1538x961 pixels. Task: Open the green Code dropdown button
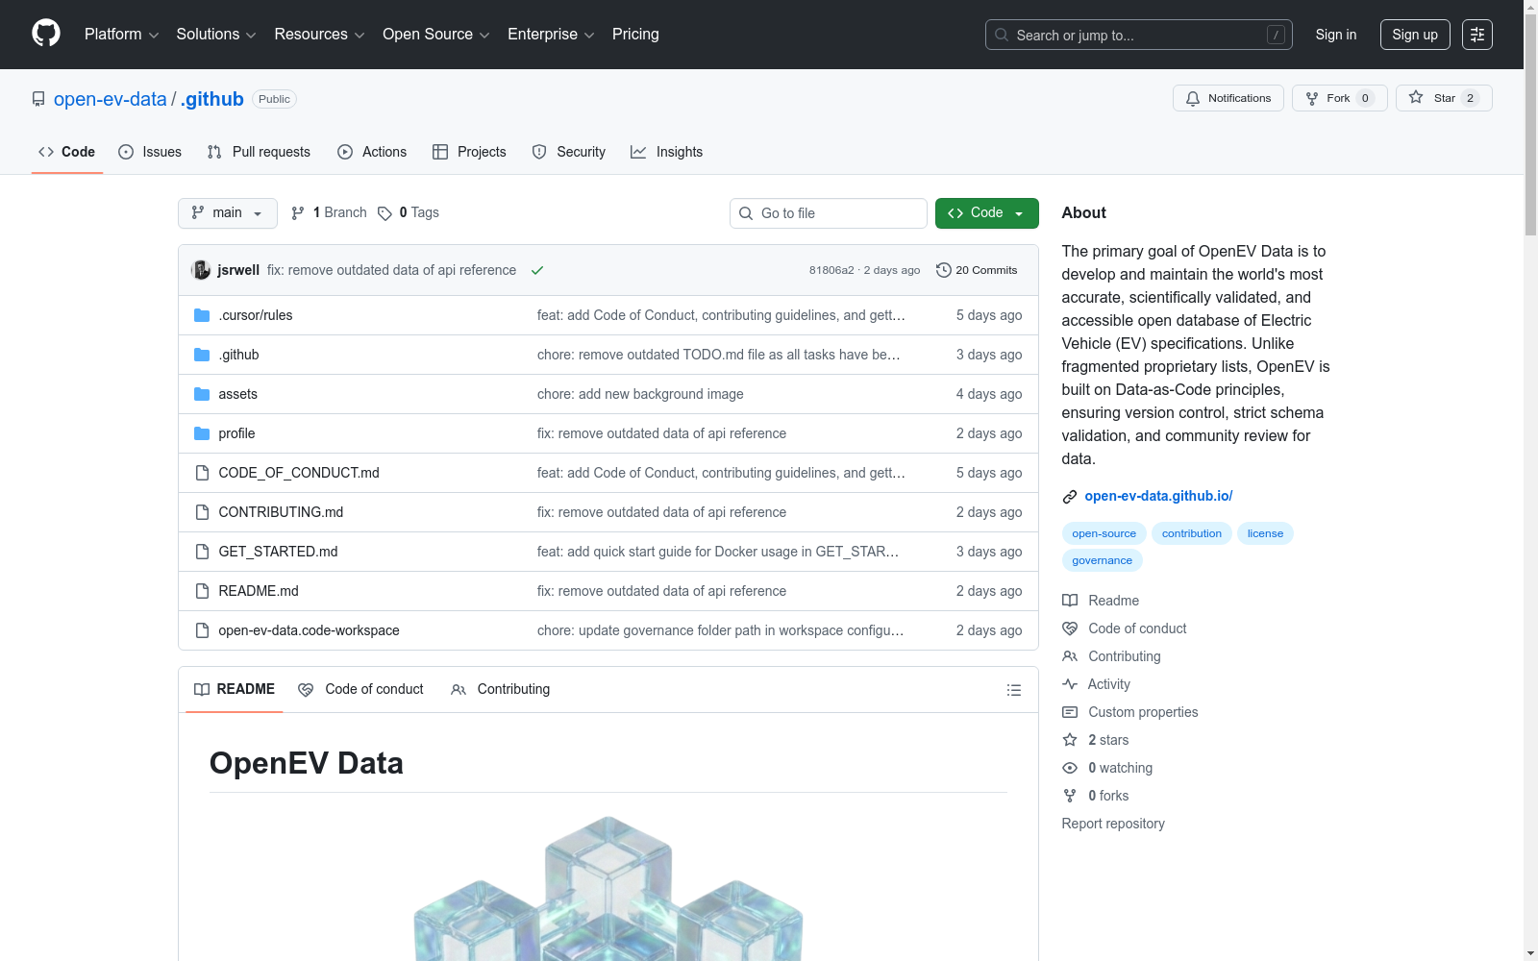(986, 213)
